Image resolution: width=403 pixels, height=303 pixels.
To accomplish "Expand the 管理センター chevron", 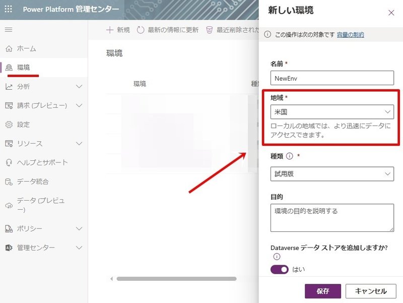I will click(79, 248).
